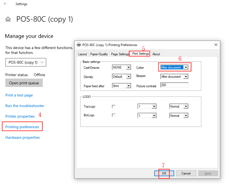
Task: Switch to the Page Settings tab
Action: click(x=120, y=54)
